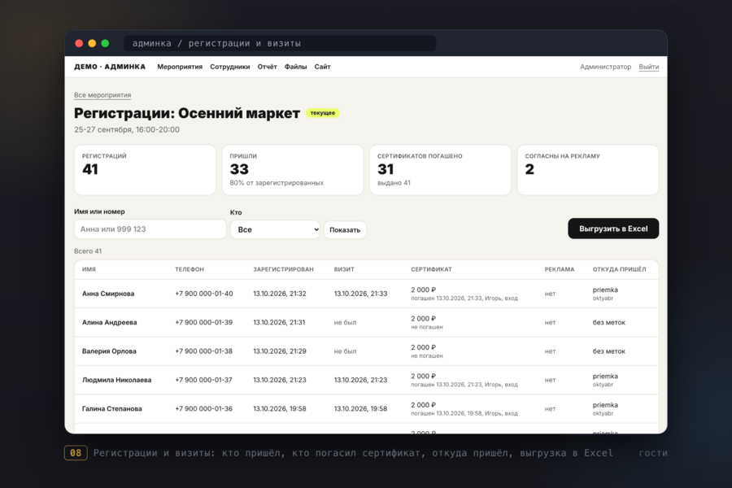Click the date 25-27 сентября, 16:00-20:00

tap(127, 129)
